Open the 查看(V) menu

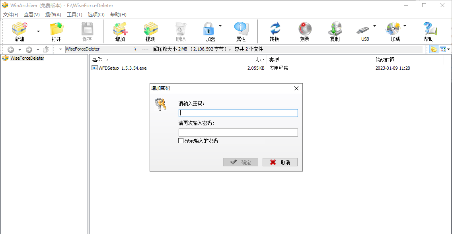coord(32,14)
